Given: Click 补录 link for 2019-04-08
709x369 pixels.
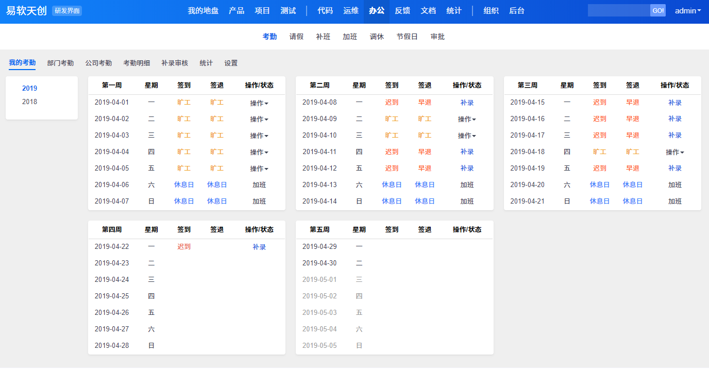Looking at the screenshot, I should (x=467, y=103).
